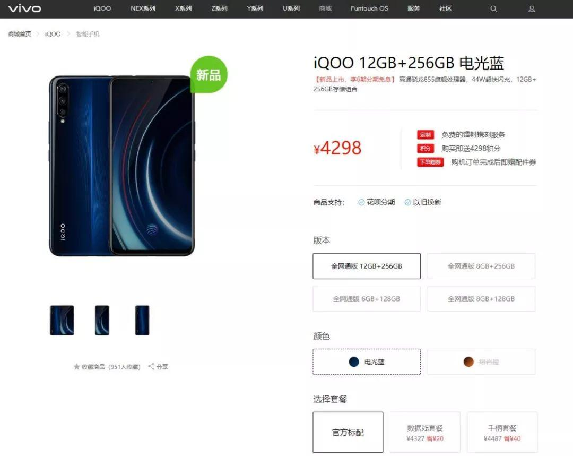The height and width of the screenshot is (456, 573).
Task: Click the star favorite icon
Action: tap(76, 366)
